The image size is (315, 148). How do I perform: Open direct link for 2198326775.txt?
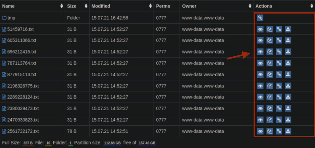click(279, 86)
